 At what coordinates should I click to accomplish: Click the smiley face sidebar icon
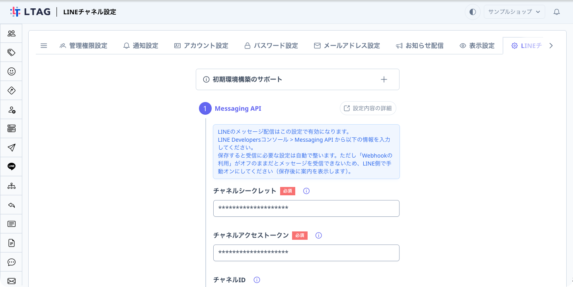pyautogui.click(x=12, y=71)
